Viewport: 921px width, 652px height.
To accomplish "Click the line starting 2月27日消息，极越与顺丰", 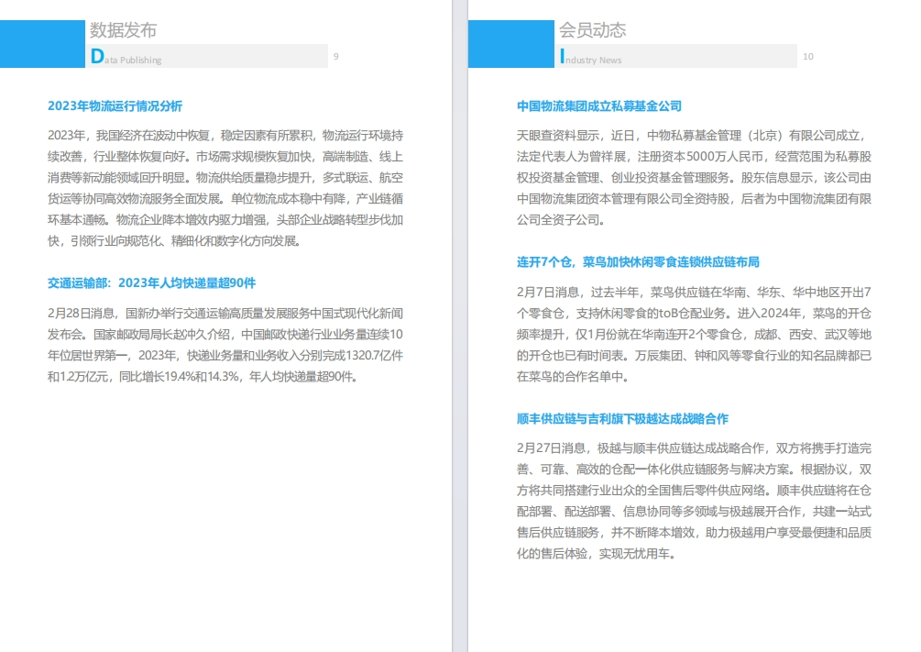I will tap(695, 448).
